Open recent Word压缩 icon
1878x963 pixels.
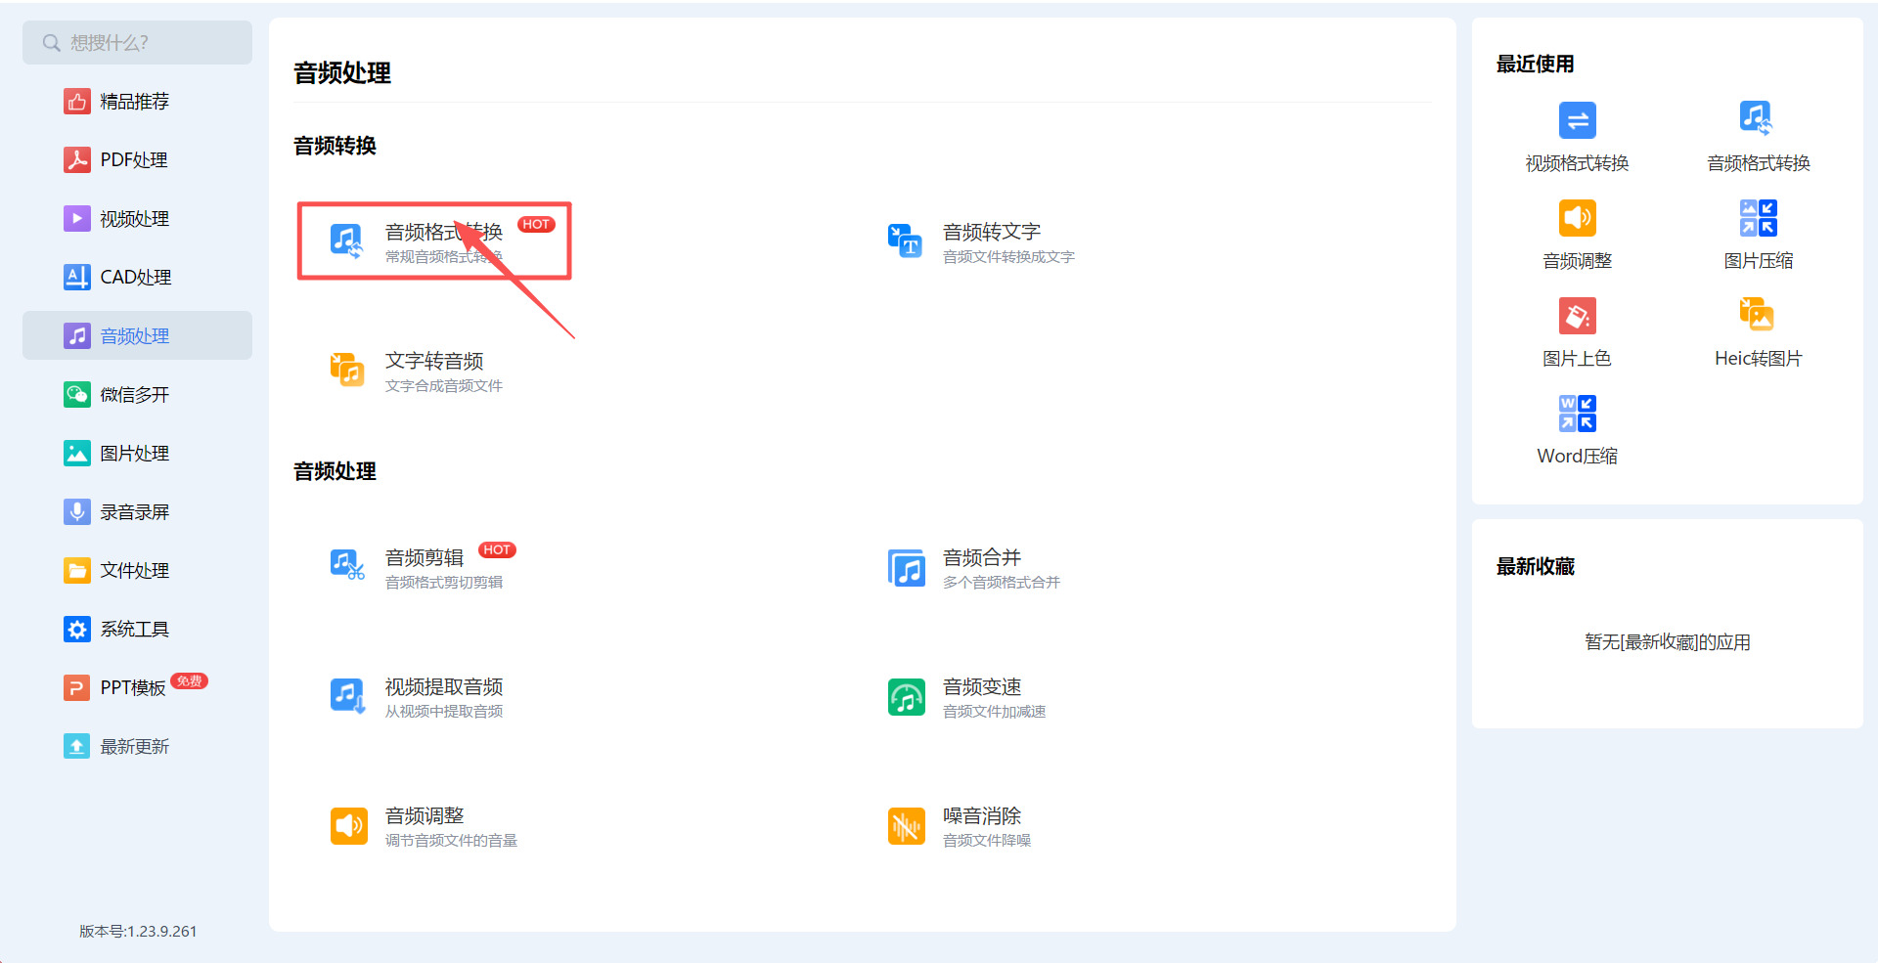(x=1578, y=414)
